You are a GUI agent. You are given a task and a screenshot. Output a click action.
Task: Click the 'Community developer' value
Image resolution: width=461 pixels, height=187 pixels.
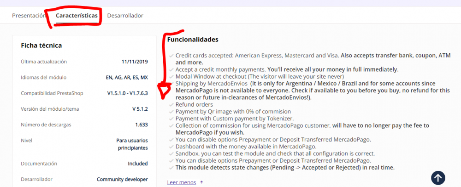coord(122,179)
